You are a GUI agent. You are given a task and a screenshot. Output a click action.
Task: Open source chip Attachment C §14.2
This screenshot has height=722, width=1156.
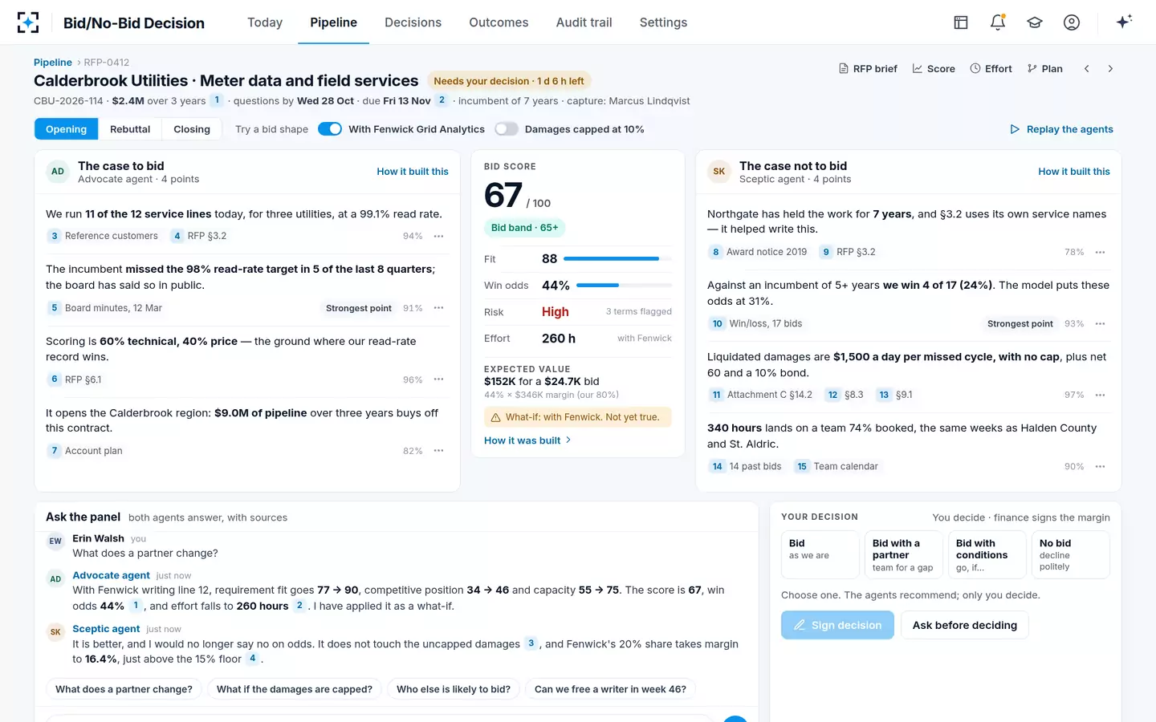click(761, 395)
